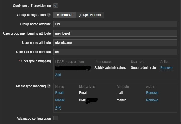Select memberOf group configuration
Viewport: 181px width, 124px height.
coord(64,15)
